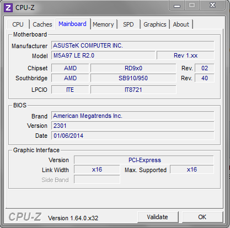Image resolution: width=230 pixels, height=228 pixels.
Task: Close the CPU-Z window
Action: [x=212, y=5]
